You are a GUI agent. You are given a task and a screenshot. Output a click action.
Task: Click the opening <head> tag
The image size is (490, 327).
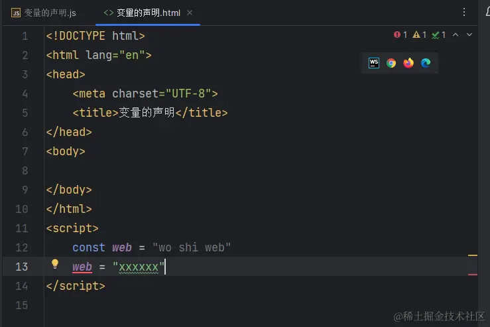coord(66,74)
